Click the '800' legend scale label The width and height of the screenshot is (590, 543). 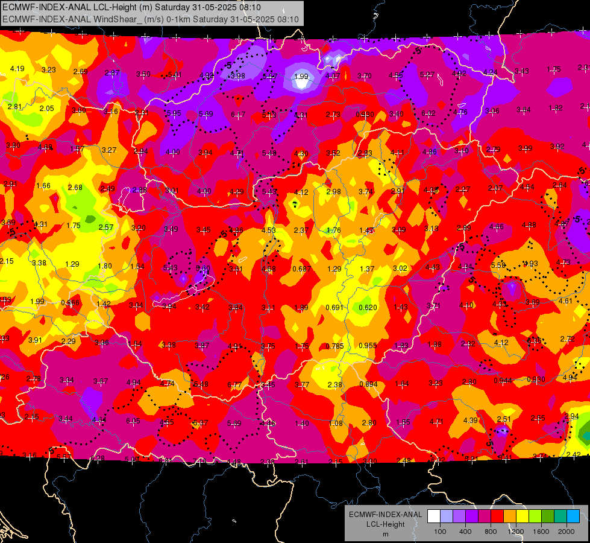(x=491, y=532)
